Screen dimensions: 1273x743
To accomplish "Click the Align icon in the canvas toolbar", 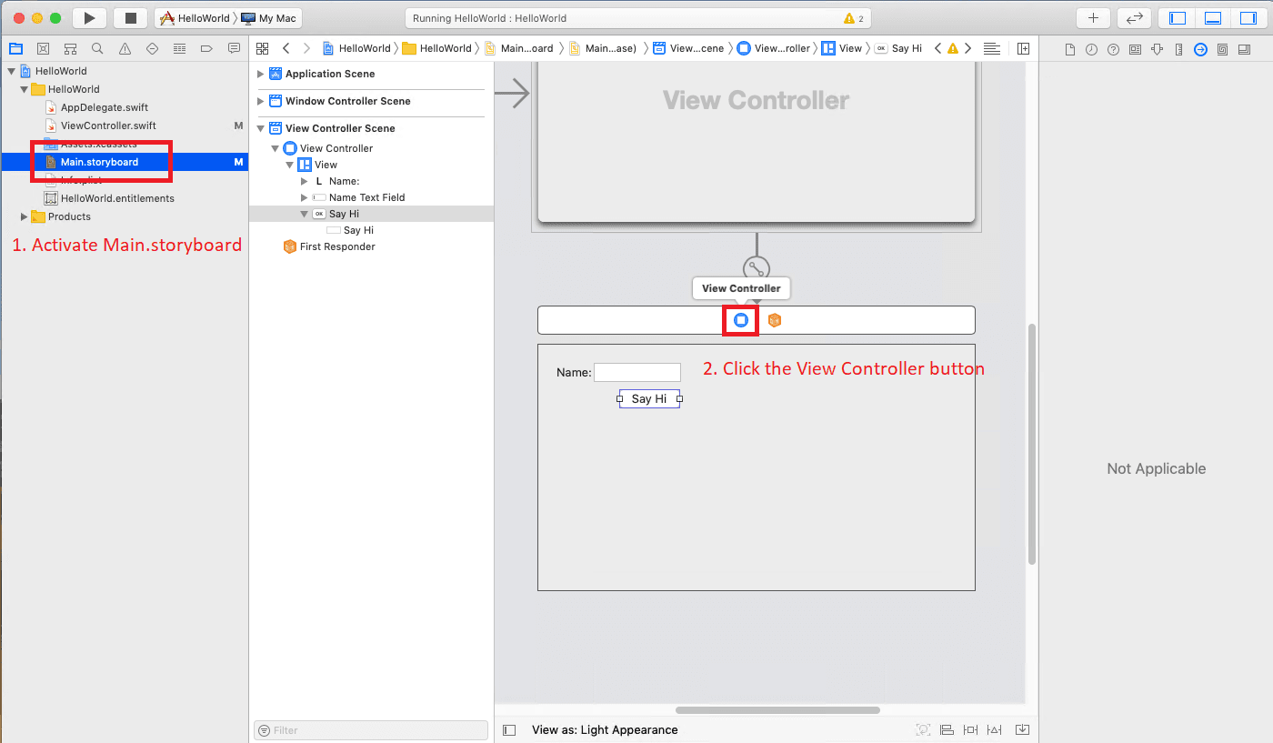I will click(947, 729).
